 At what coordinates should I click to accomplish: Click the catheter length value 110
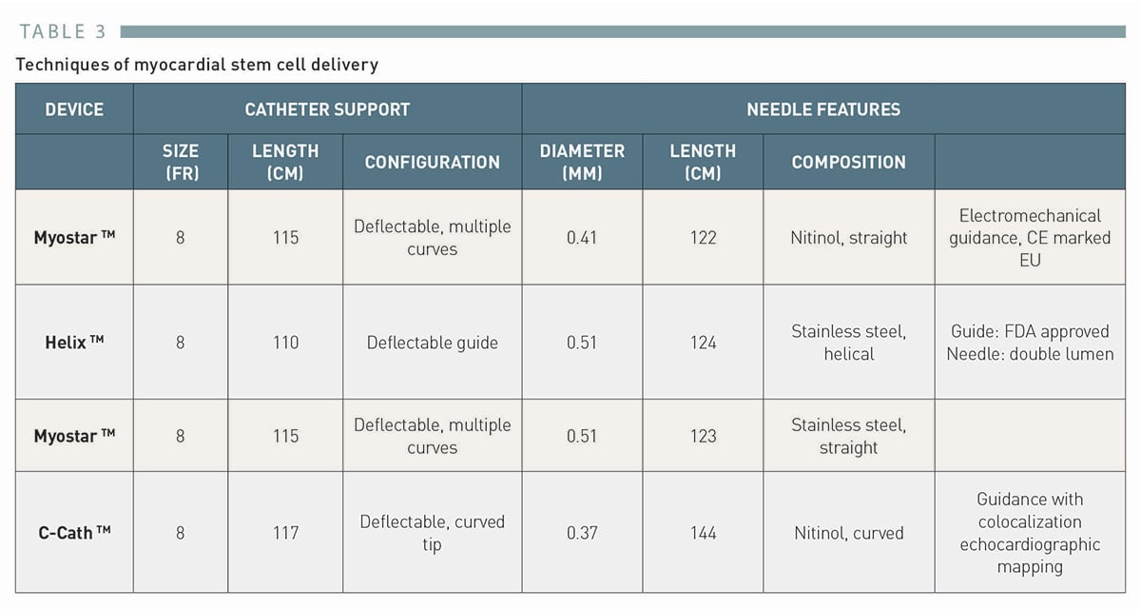pos(285,342)
